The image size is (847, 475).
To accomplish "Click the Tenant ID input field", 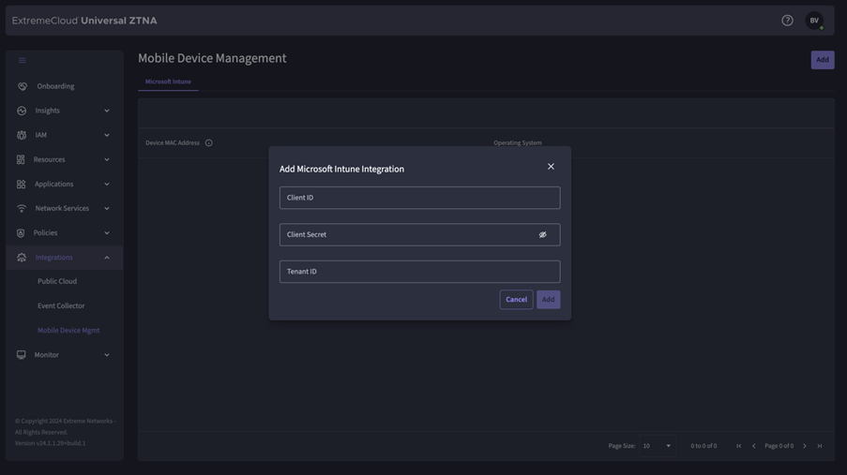I will point(419,272).
